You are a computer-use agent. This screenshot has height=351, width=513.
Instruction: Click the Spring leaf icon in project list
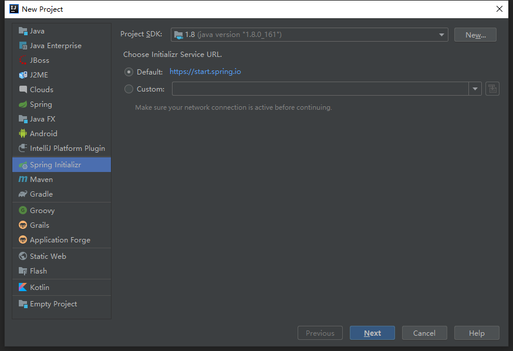pyautogui.click(x=23, y=104)
